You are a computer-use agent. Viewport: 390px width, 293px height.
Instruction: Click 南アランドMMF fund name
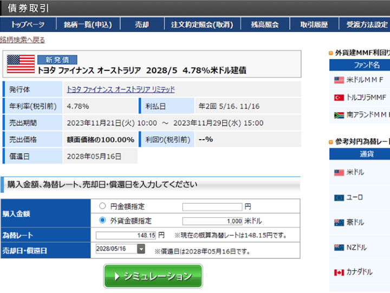click(368, 115)
